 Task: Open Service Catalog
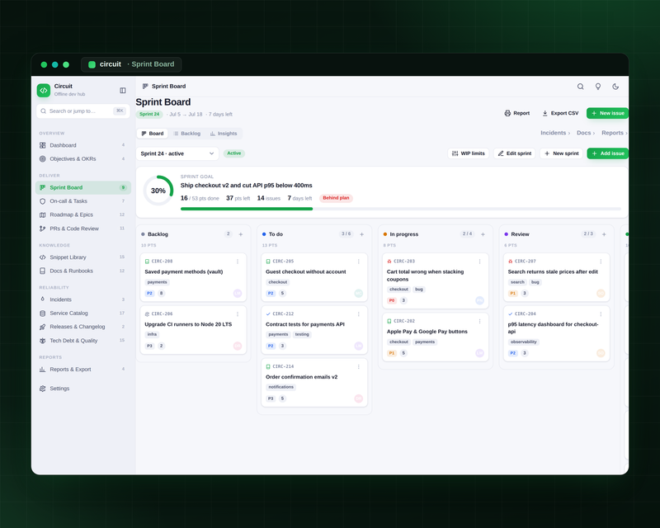pos(83,313)
